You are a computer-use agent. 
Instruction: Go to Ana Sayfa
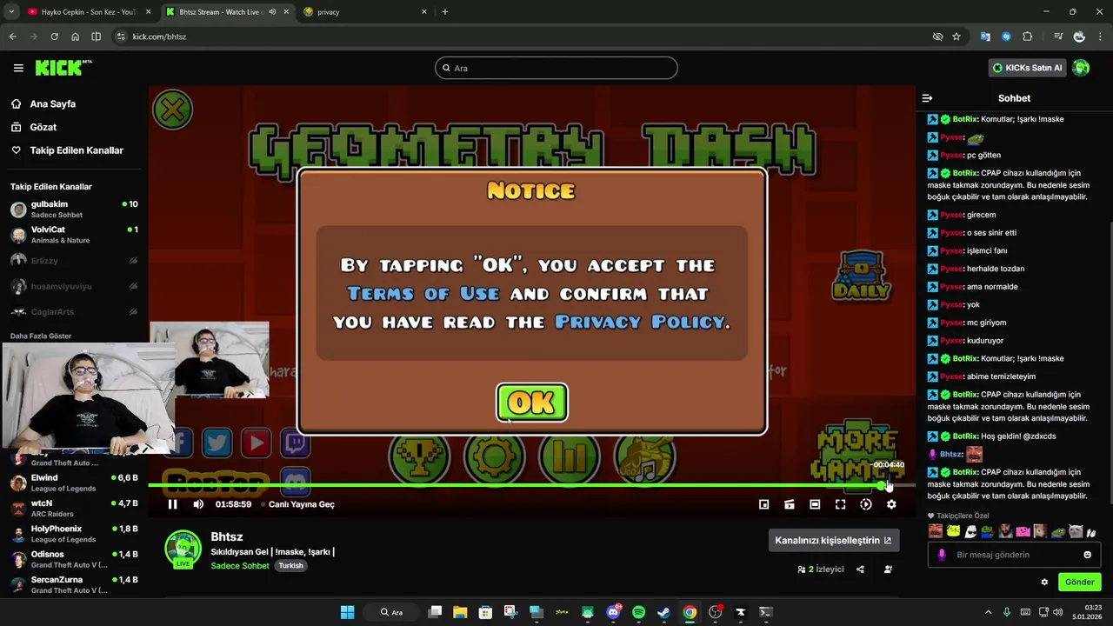[53, 103]
